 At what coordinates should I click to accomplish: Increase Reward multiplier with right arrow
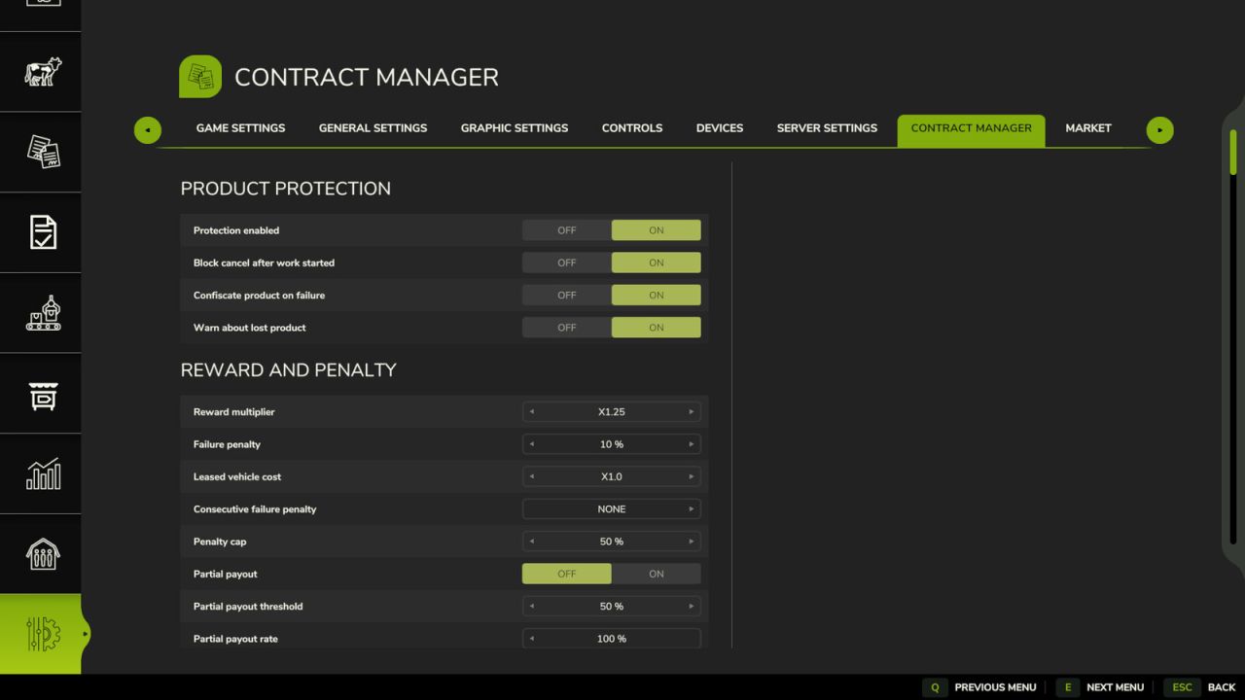[x=692, y=412]
